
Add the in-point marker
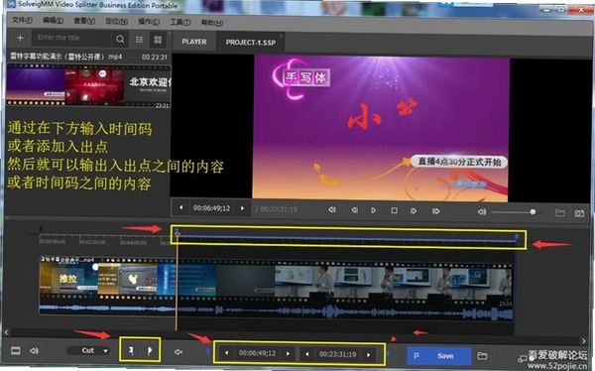click(131, 350)
